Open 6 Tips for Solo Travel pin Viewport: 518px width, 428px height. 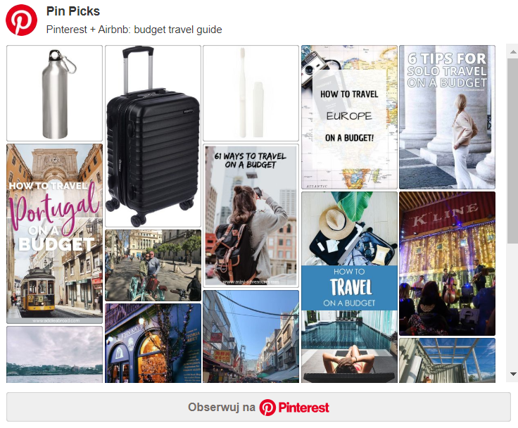click(x=447, y=117)
